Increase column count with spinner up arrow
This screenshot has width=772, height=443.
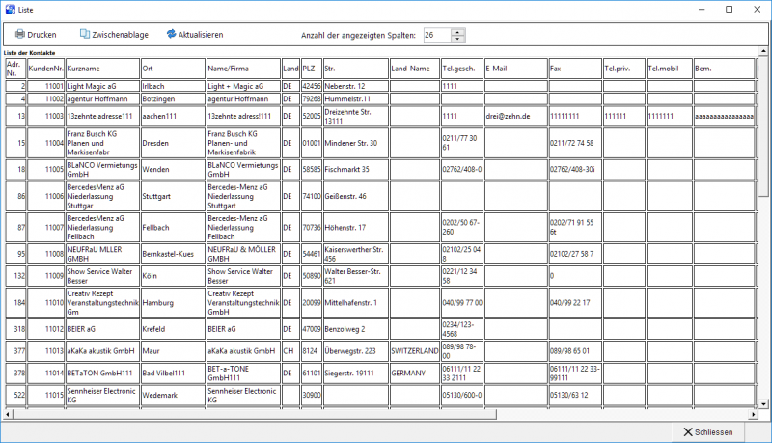(x=457, y=32)
